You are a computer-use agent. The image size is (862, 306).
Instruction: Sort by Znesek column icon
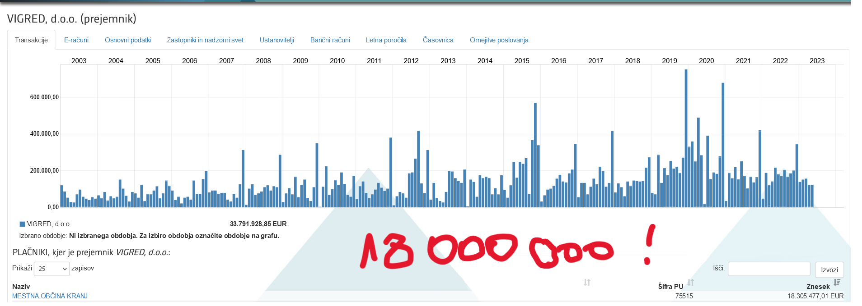pos(837,283)
